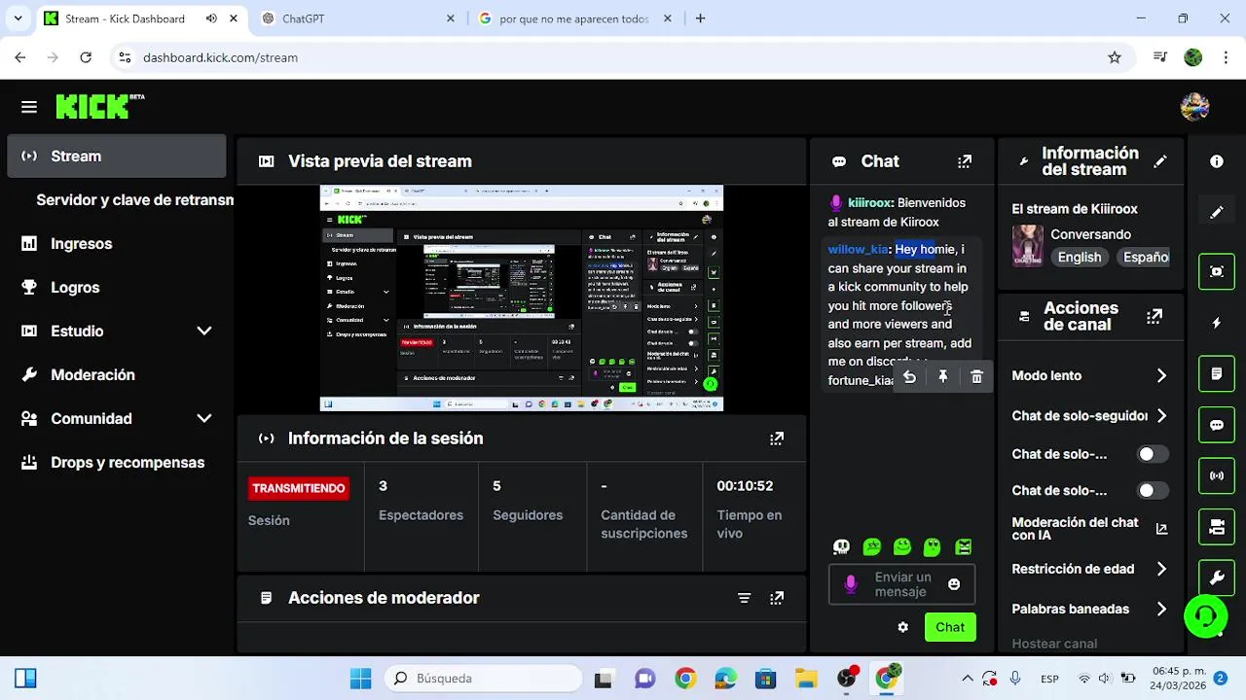Toggle the moderator actions document widget in right rail
1246x700 pixels.
(1217, 374)
